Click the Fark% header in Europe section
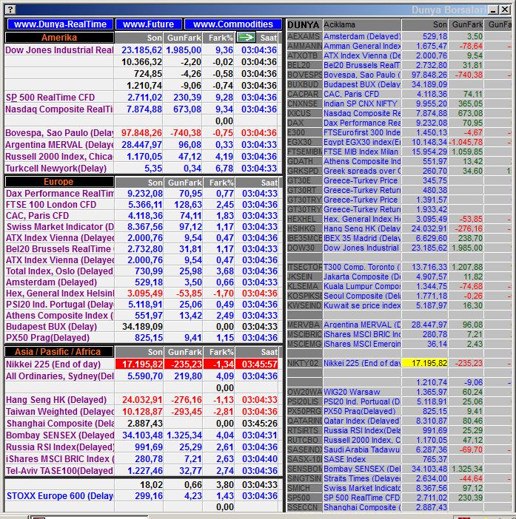The height and width of the screenshot is (519, 516). pos(218,183)
